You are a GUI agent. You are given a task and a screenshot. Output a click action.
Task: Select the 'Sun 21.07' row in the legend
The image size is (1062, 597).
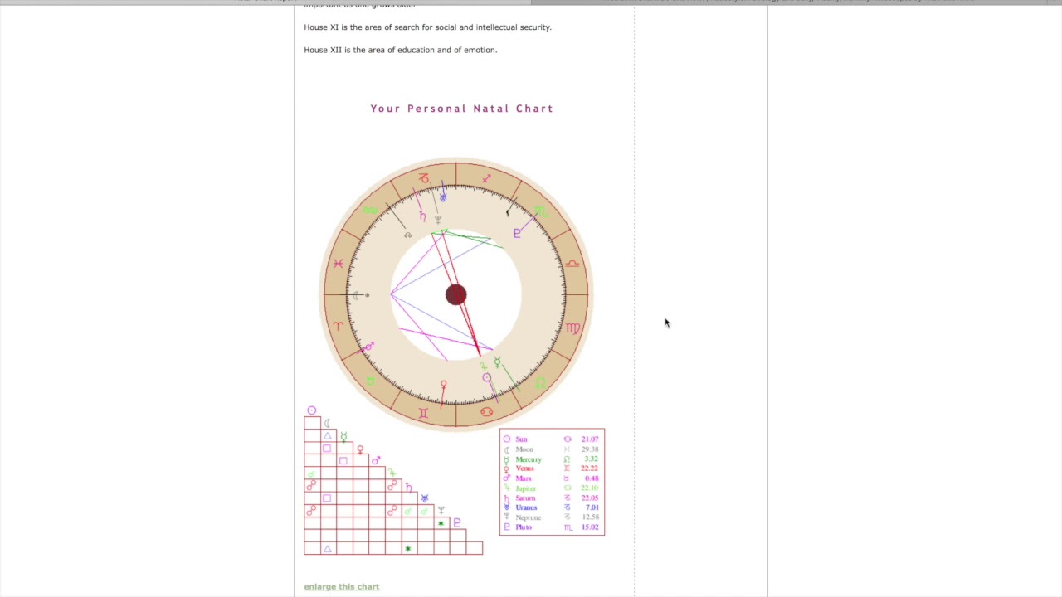point(552,439)
